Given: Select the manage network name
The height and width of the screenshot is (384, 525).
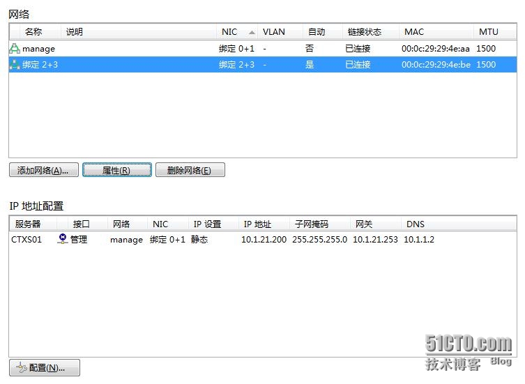Looking at the screenshot, I should click(38, 49).
